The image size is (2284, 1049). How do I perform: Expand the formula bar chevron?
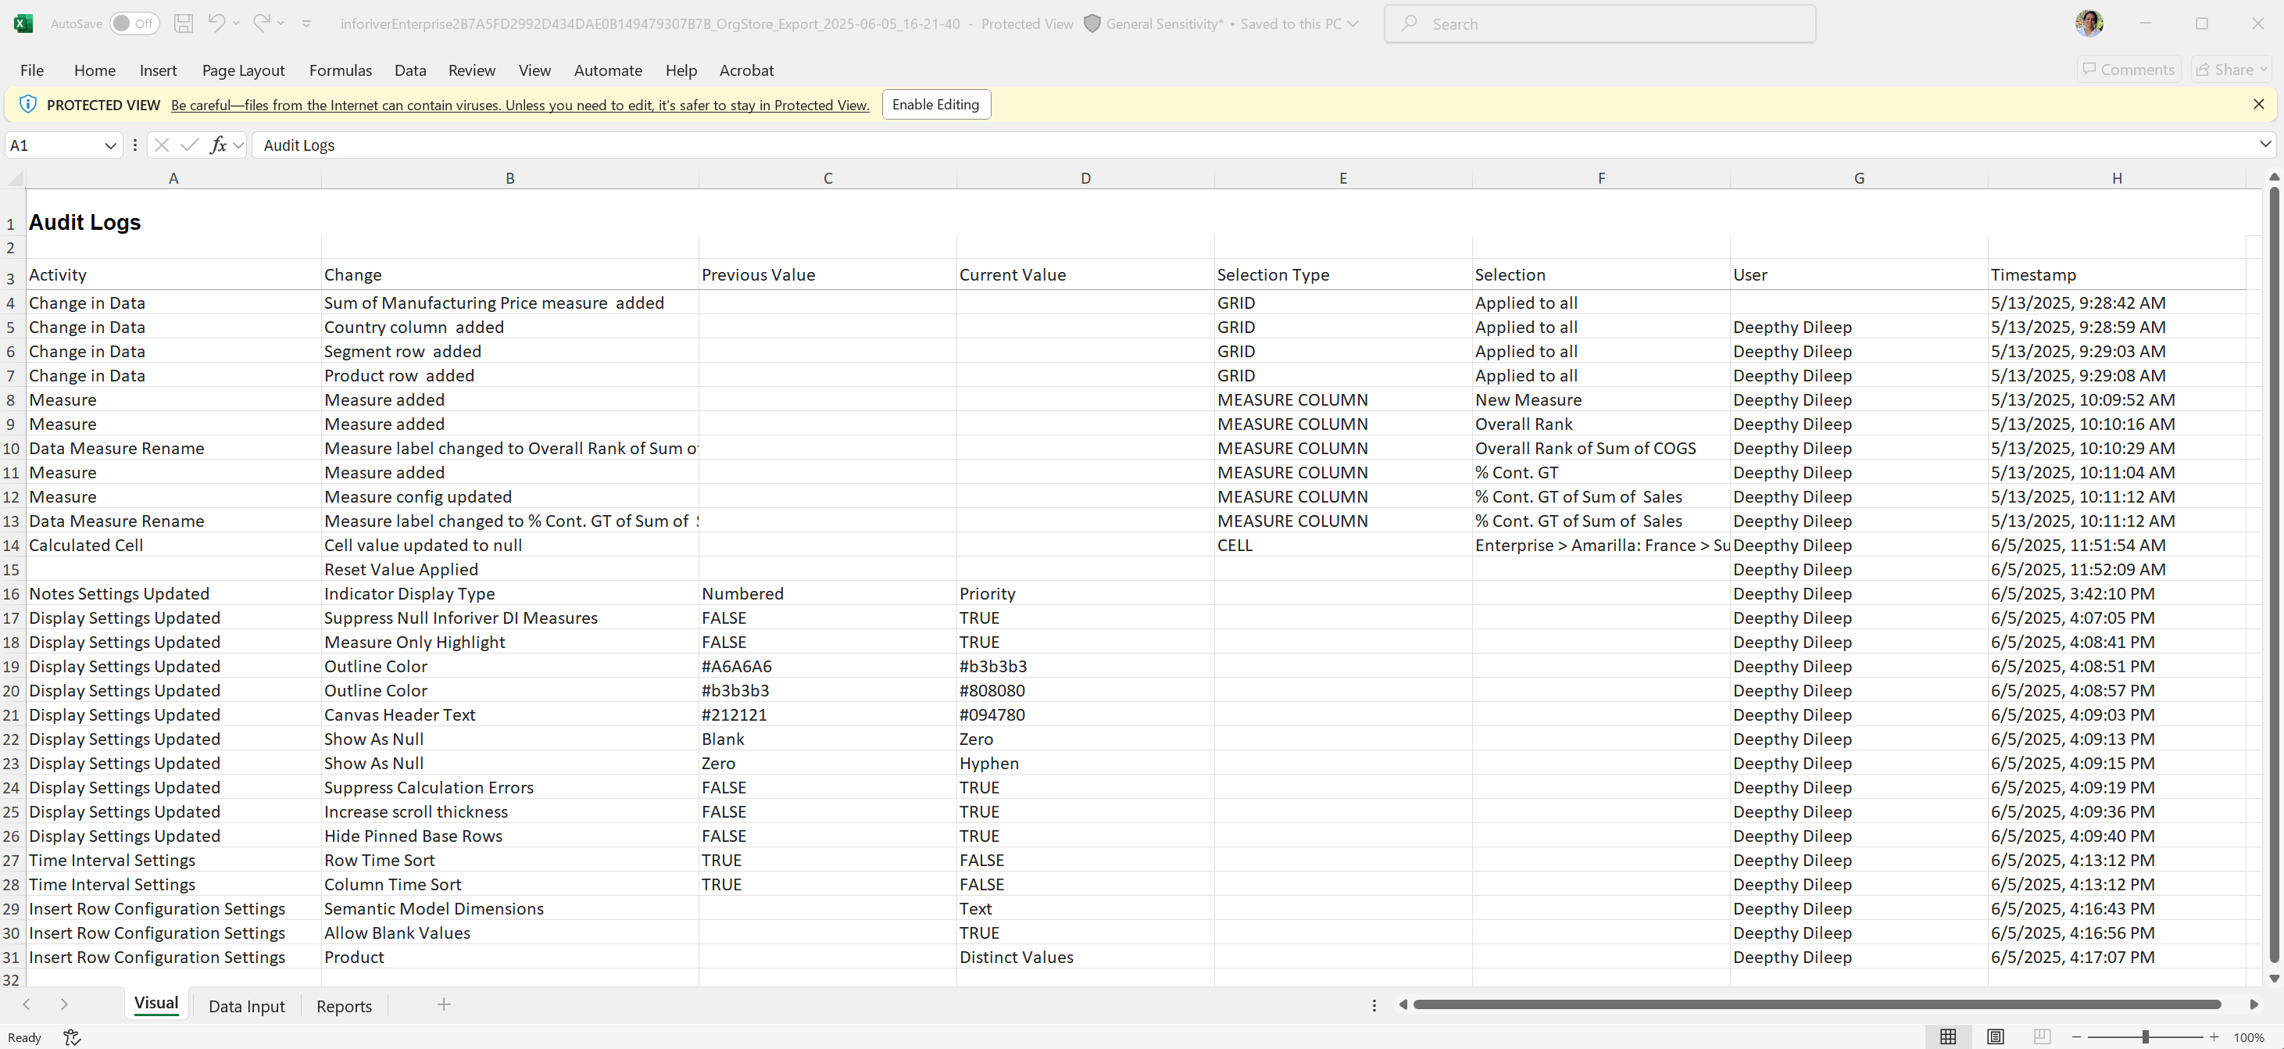(2264, 145)
